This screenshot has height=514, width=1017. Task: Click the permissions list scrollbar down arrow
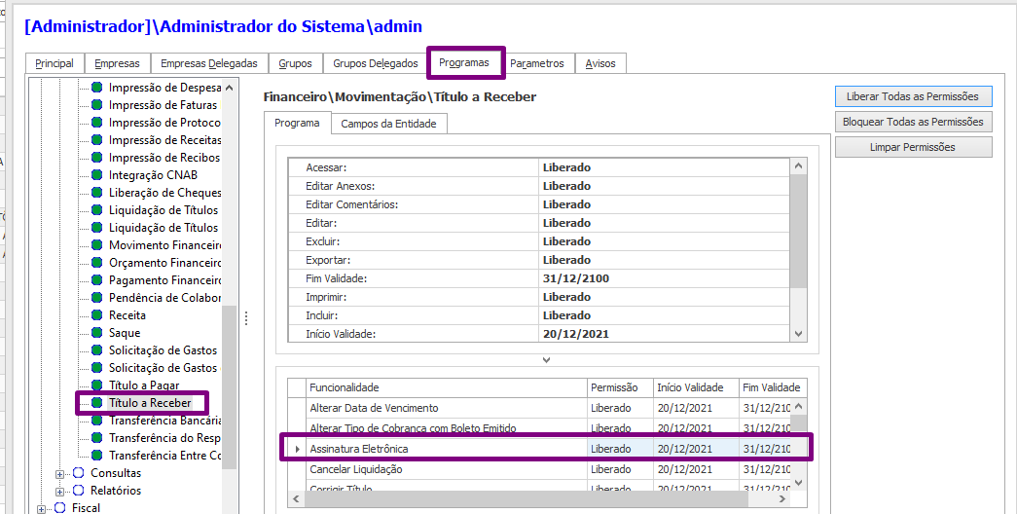(x=798, y=334)
